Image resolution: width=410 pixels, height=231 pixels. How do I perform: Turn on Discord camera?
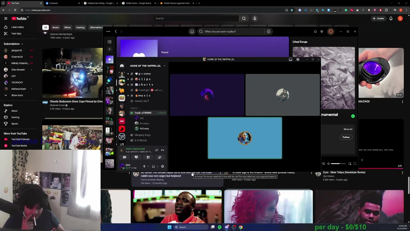click(124, 157)
